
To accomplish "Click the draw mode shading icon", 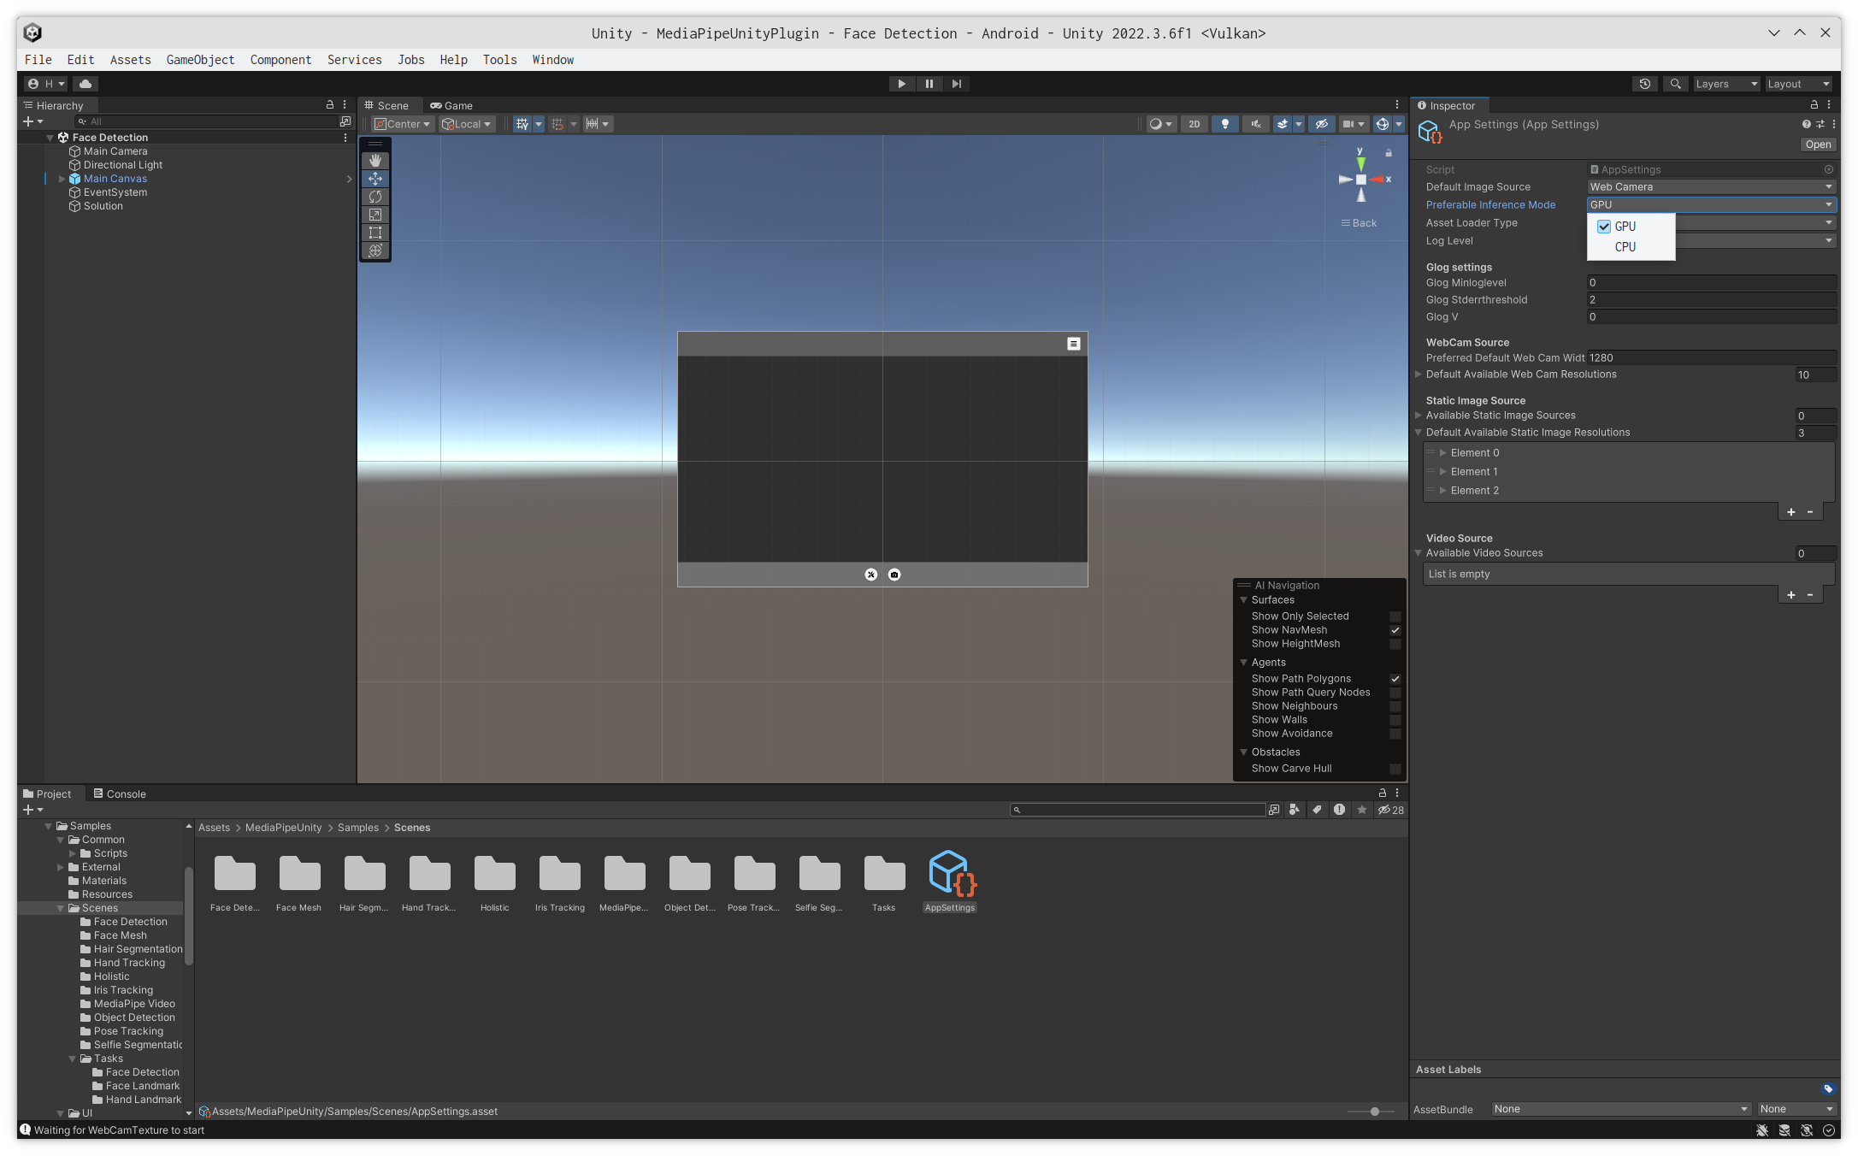I will tap(1156, 124).
